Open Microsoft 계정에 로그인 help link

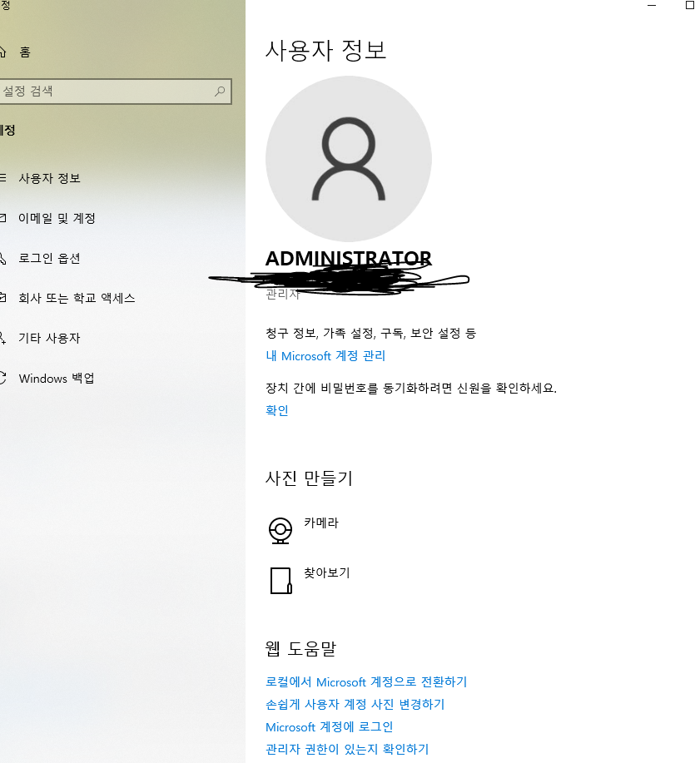(x=330, y=726)
